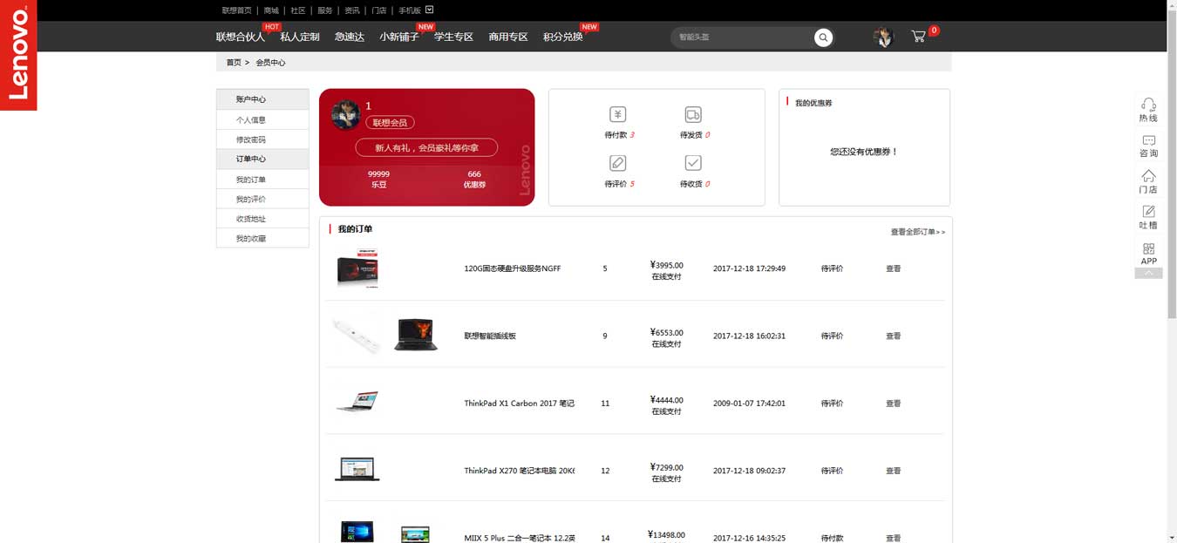Click the 联想会员 badge
The image size is (1177, 543).
[390, 123]
